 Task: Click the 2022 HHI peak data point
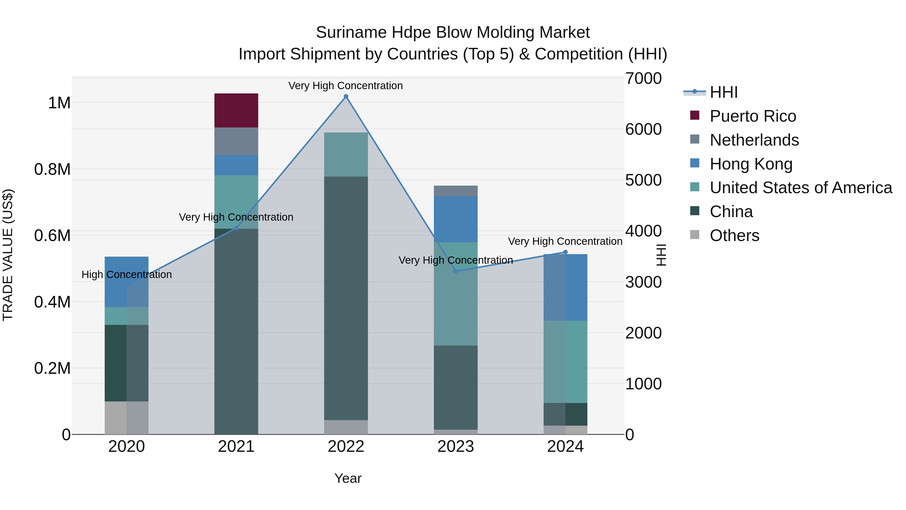click(x=346, y=96)
